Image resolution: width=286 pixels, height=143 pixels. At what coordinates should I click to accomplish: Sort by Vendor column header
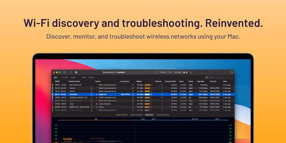coord(98,82)
